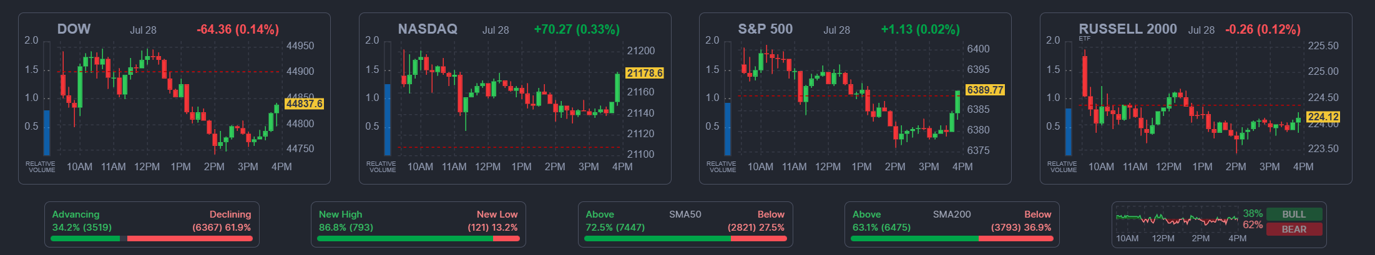Image resolution: width=1375 pixels, height=255 pixels.
Task: Click the NASDAQ change value +70.27 (0.33%)
Action: (x=577, y=29)
